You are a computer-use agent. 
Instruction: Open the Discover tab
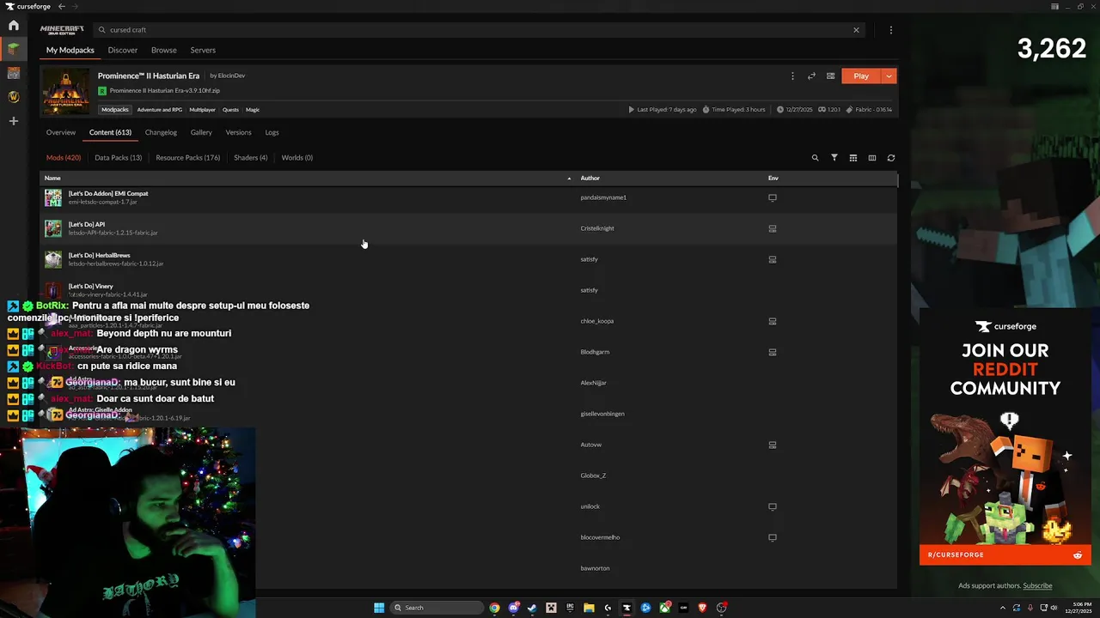click(123, 50)
